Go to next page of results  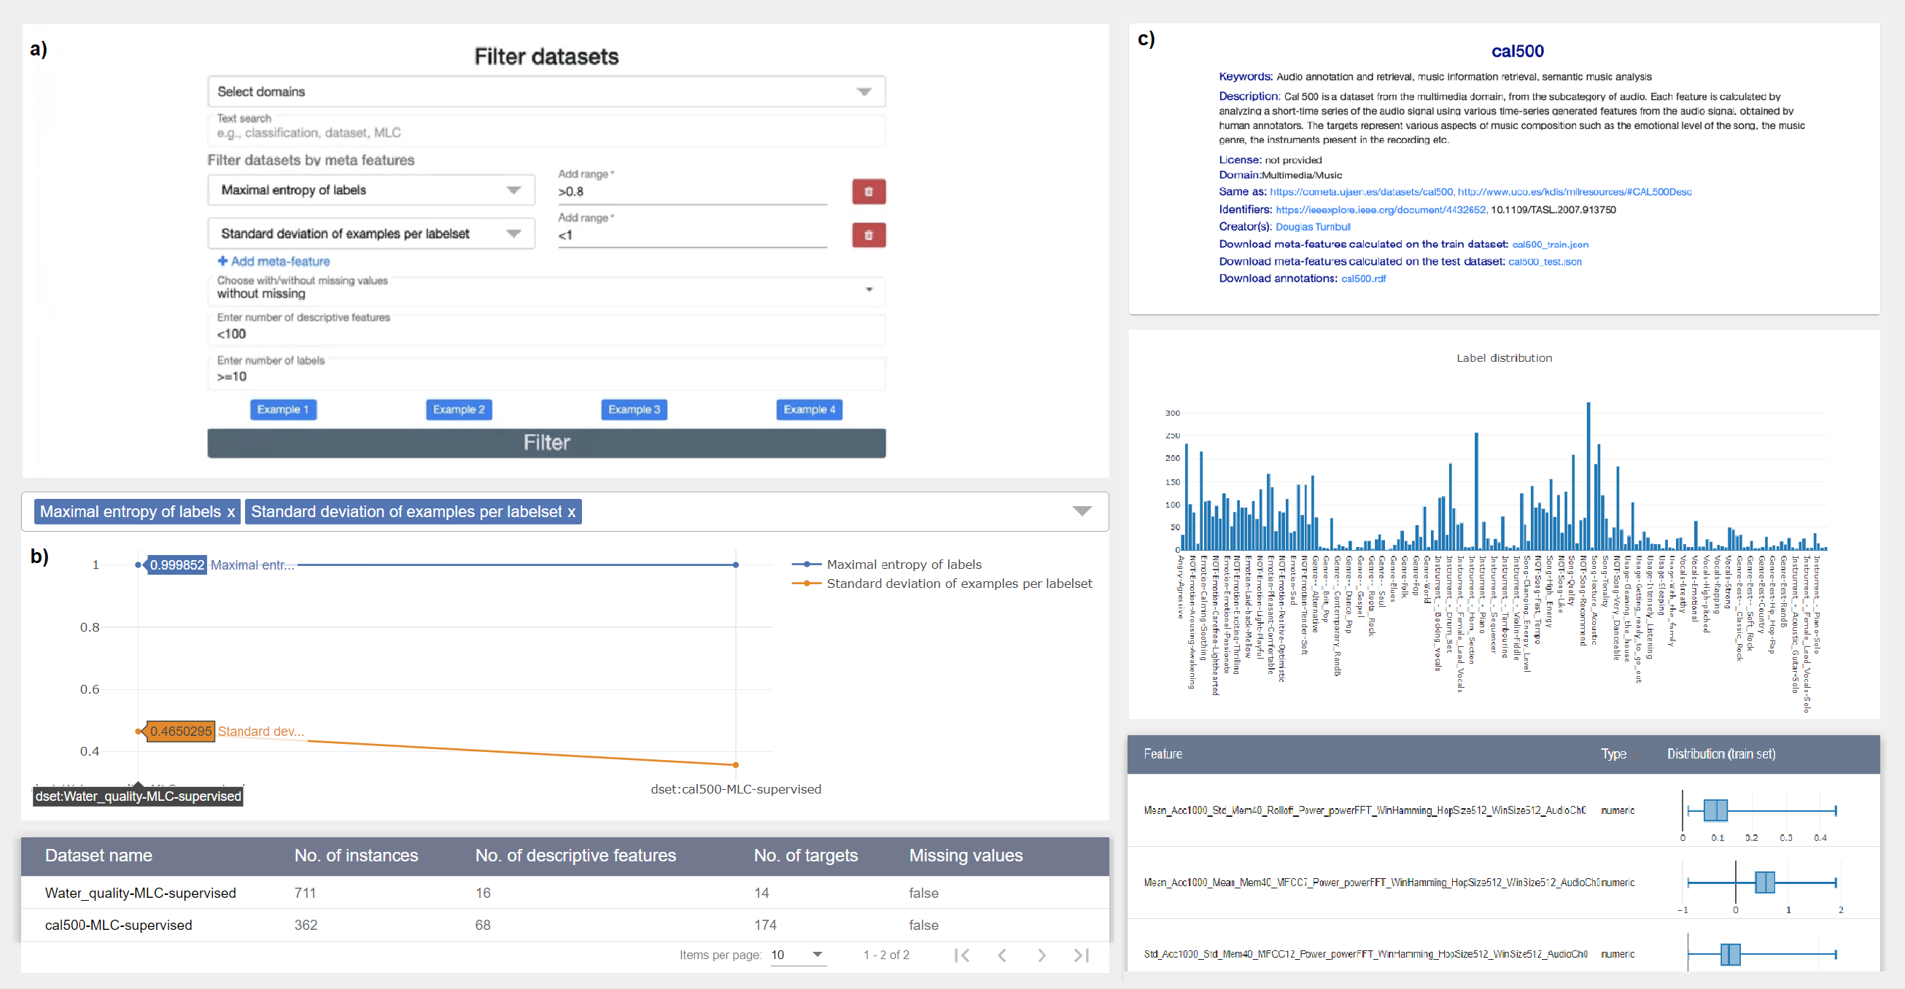pyautogui.click(x=1041, y=955)
